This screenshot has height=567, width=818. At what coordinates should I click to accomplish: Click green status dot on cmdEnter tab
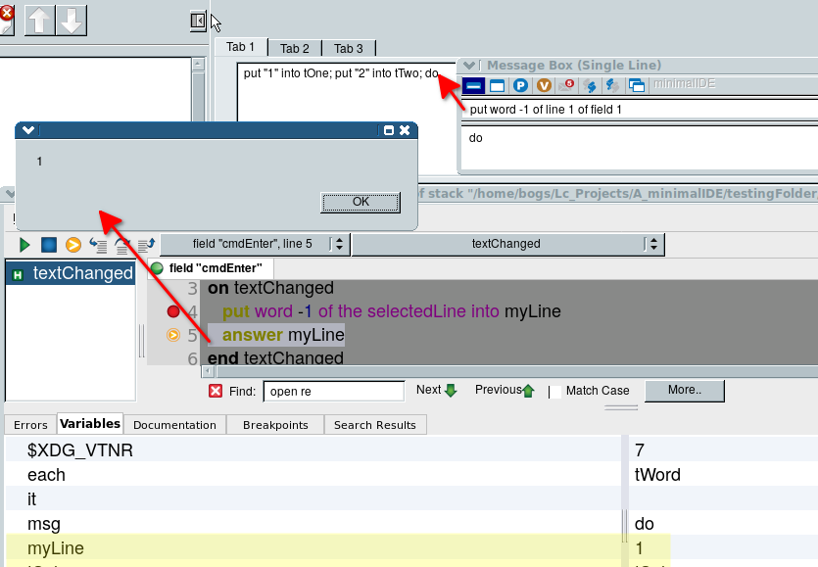pyautogui.click(x=157, y=268)
